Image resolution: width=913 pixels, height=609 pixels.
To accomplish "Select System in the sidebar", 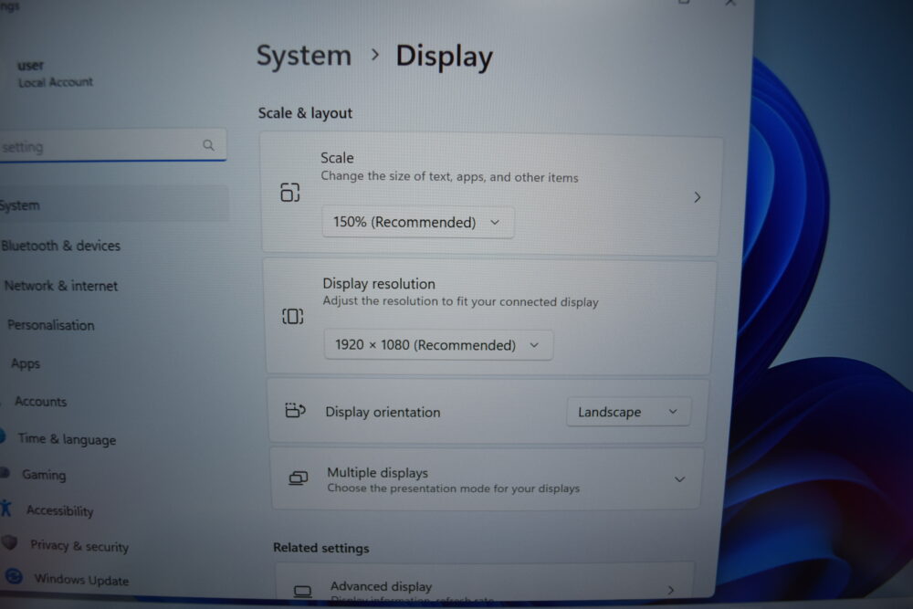I will (x=113, y=205).
